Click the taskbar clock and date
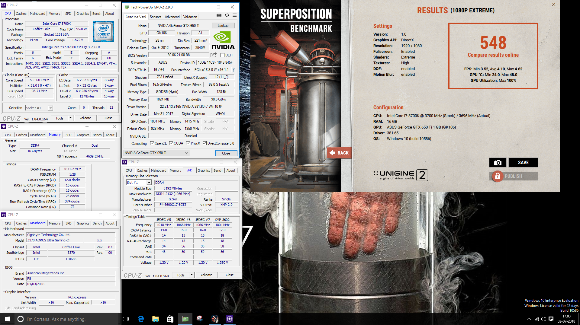580x325 pixels. click(566, 319)
